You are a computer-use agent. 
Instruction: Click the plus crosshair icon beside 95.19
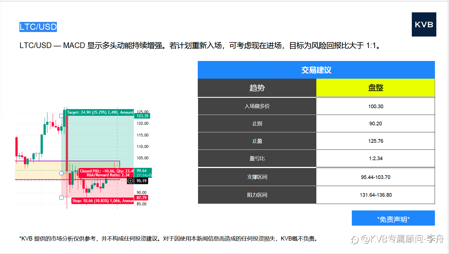(130, 181)
